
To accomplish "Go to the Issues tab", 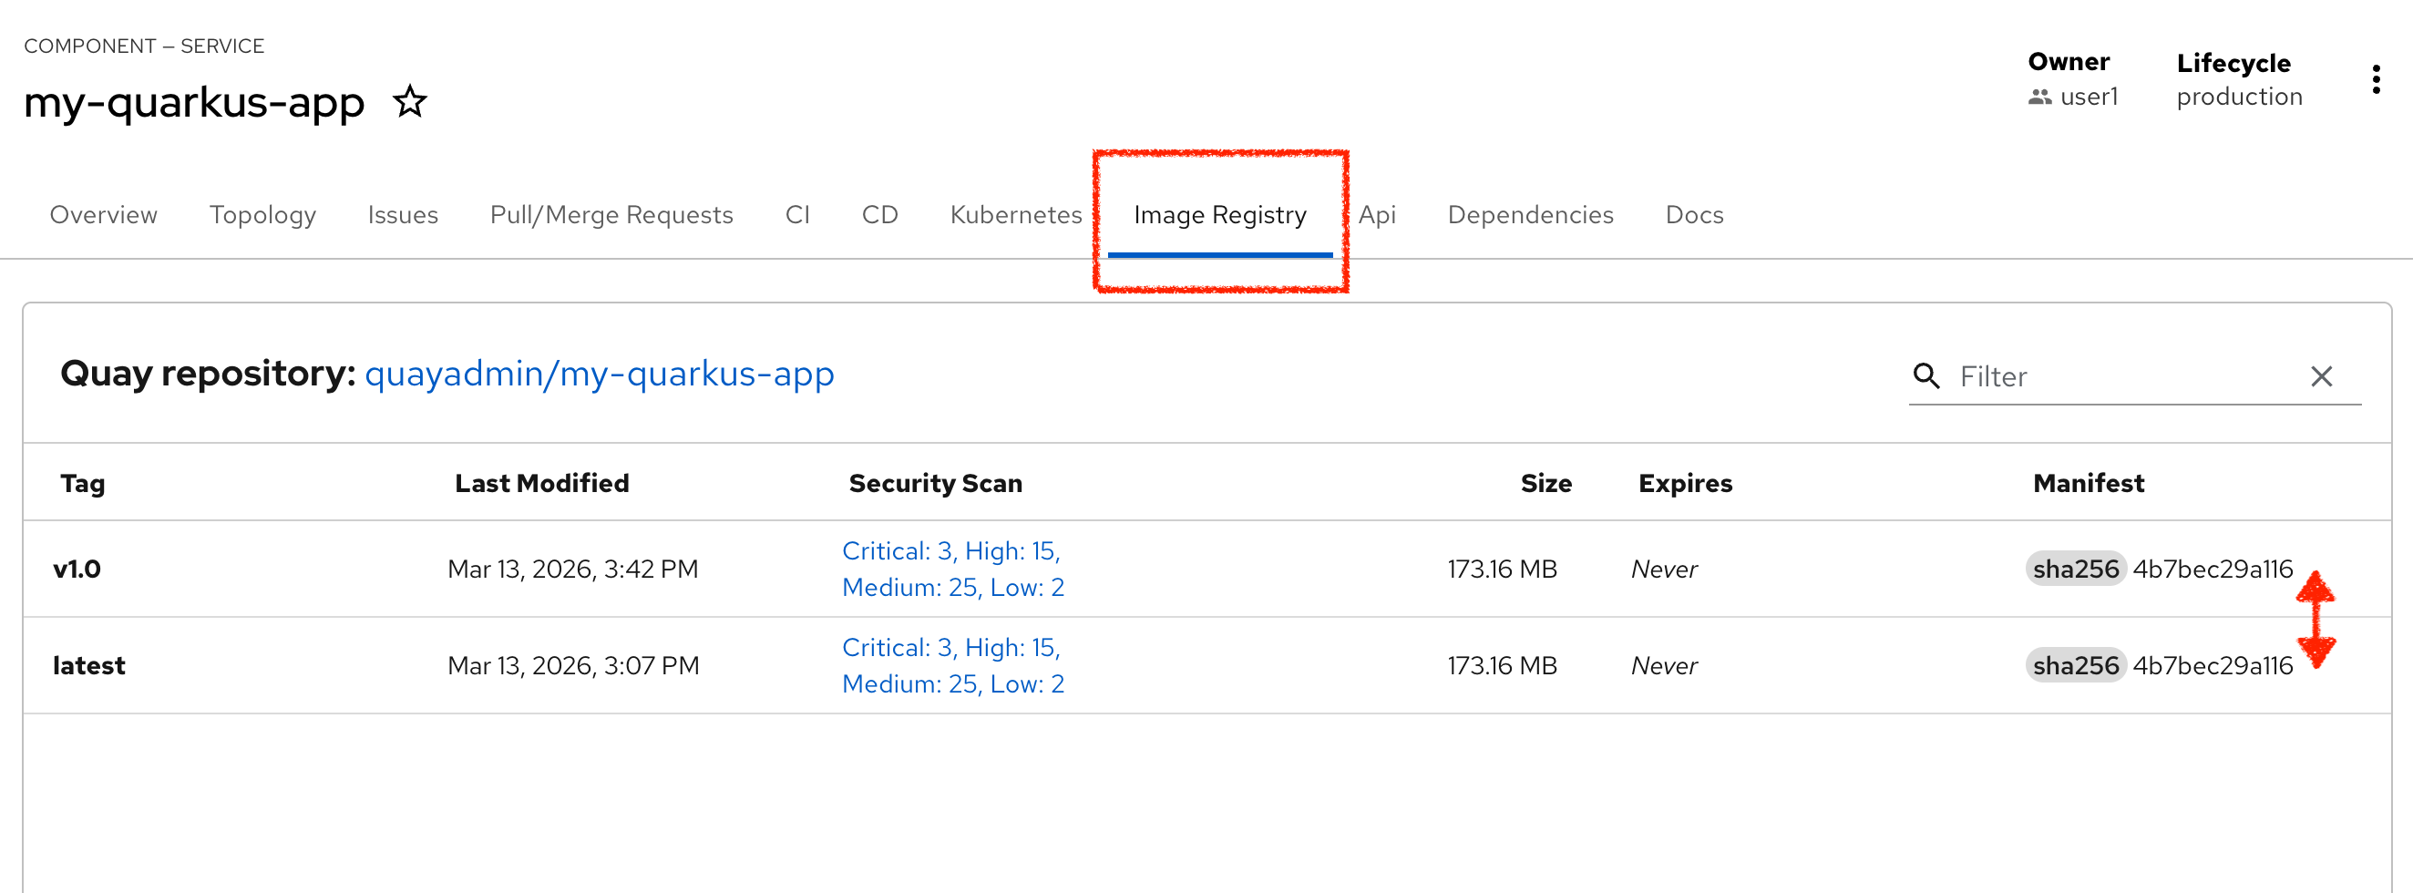I will coord(403,214).
